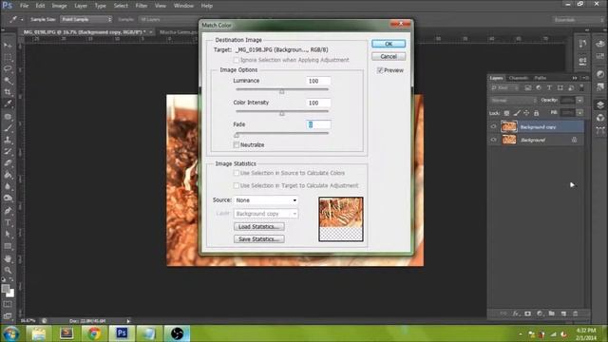
Task: Open File Explorer from the taskbar
Action: pyautogui.click(x=39, y=333)
